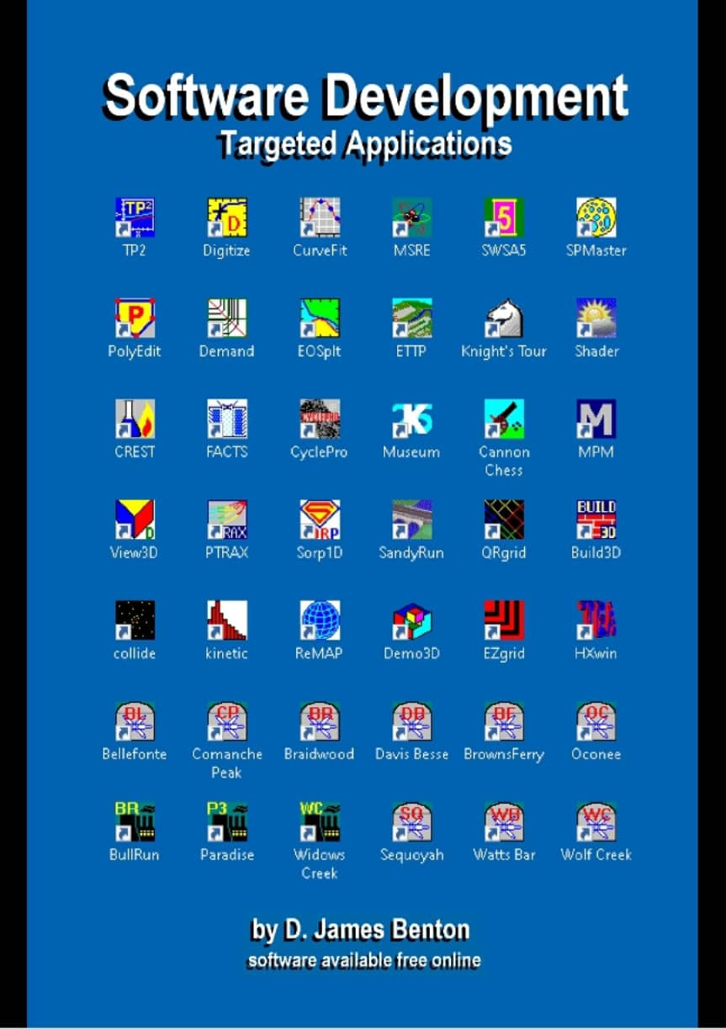Select the Demand map icon
The width and height of the screenshot is (726, 1029).
click(x=227, y=319)
